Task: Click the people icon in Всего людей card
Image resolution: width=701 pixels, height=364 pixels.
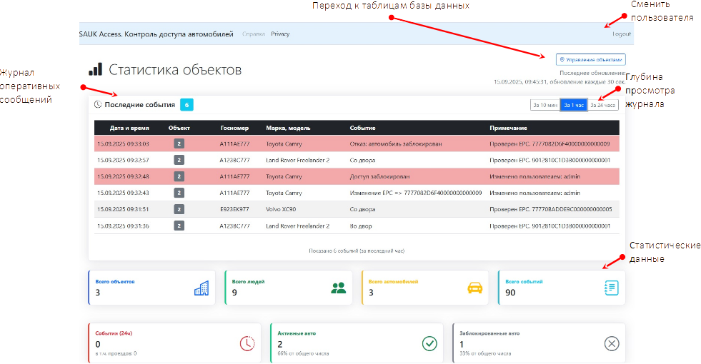Action: (x=339, y=288)
